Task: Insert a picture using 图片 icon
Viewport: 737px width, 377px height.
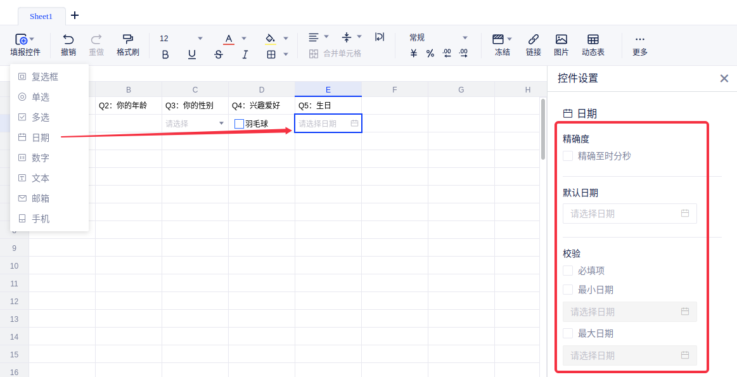Action: (x=561, y=39)
